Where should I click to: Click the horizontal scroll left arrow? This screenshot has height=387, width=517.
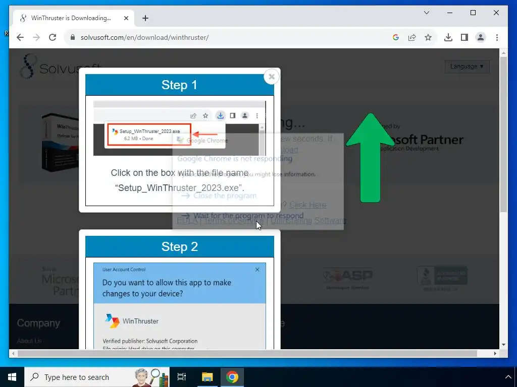13,353
